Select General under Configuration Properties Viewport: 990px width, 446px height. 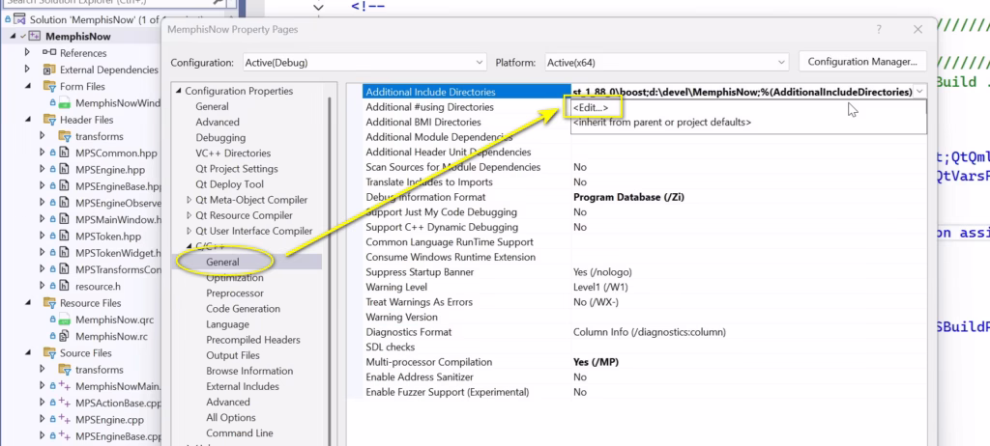[x=212, y=106]
